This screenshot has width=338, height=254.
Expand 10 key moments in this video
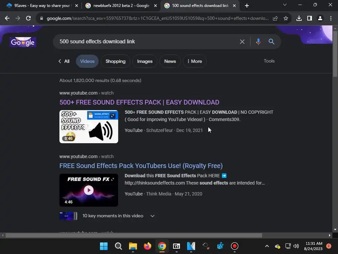pos(152,216)
